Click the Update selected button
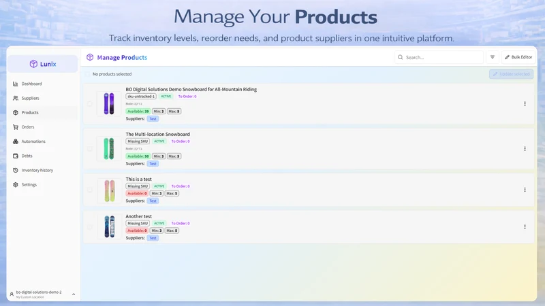Image resolution: width=545 pixels, height=306 pixels. coord(511,74)
